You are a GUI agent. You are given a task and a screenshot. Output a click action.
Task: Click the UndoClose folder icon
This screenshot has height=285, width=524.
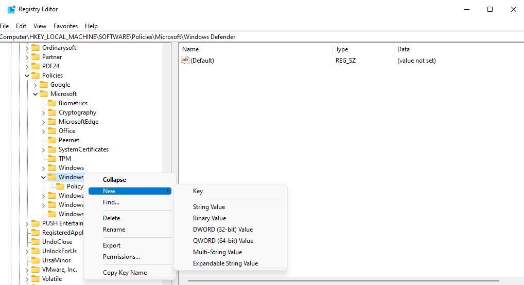[x=36, y=242]
